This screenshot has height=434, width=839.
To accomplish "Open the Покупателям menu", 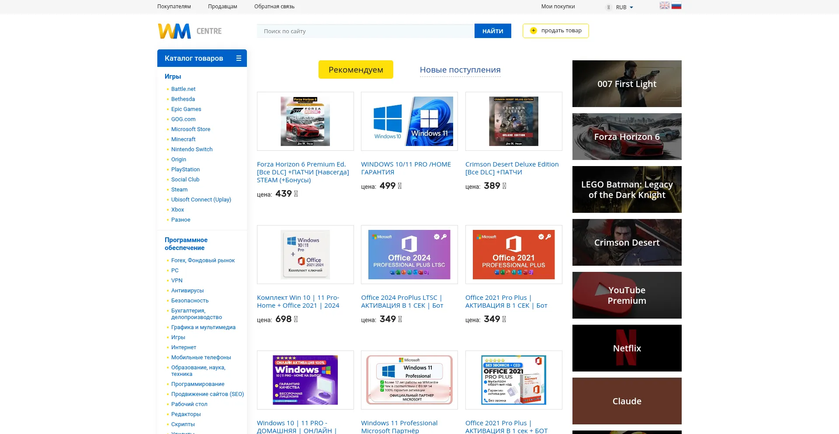I will [x=174, y=7].
